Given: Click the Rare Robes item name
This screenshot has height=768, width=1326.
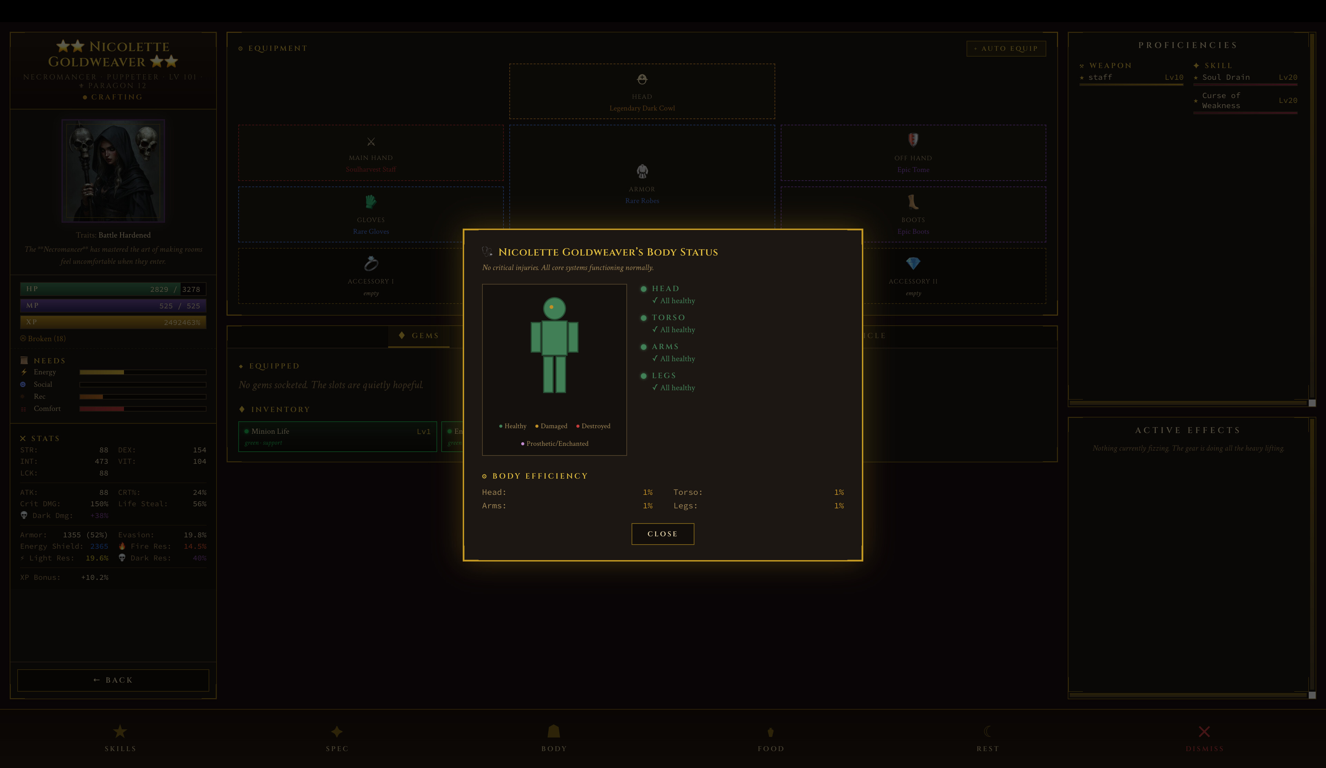Looking at the screenshot, I should (x=642, y=201).
